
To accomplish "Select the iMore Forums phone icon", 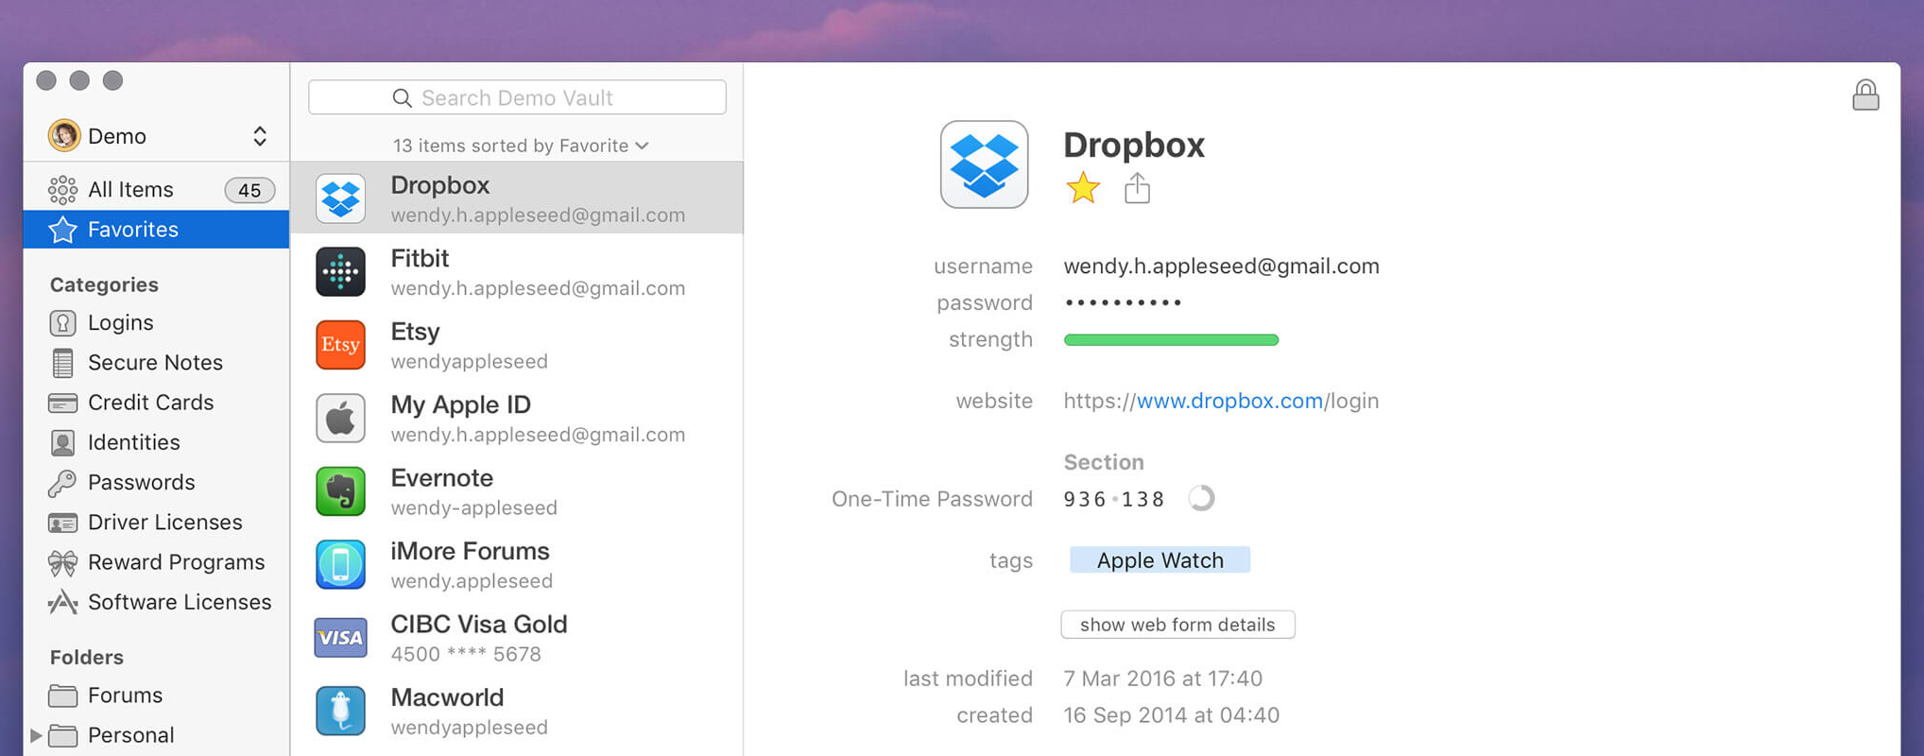I will [340, 564].
